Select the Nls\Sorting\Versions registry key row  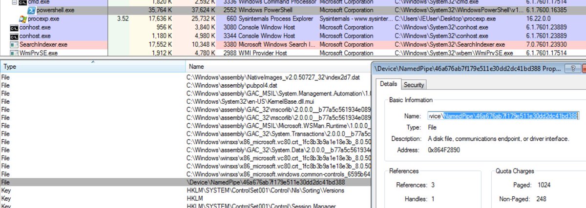(186, 190)
